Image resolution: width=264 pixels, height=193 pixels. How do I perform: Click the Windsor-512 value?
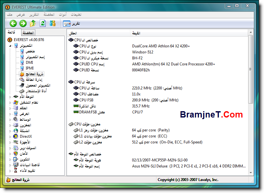click(143, 52)
